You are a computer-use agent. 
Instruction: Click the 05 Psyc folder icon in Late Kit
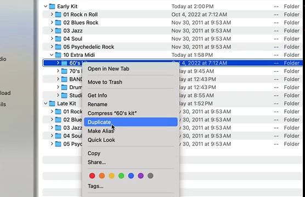58,144
